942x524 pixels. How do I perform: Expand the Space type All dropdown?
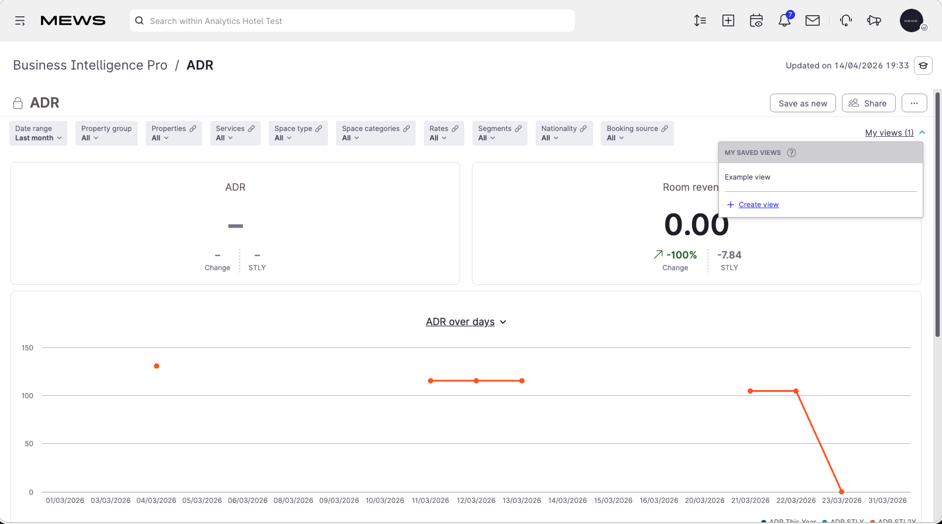pos(298,133)
